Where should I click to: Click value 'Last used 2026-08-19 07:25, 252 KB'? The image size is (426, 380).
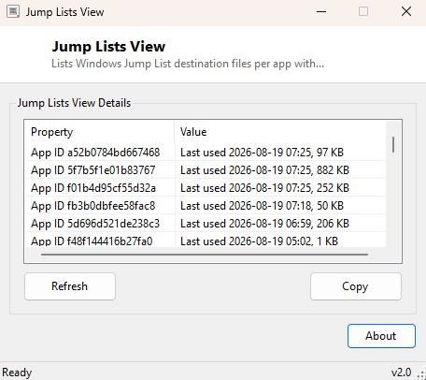(264, 188)
